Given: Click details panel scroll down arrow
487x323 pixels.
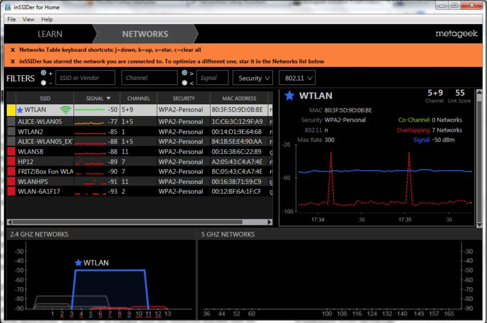Looking at the screenshot, I should pyautogui.click(x=479, y=225).
